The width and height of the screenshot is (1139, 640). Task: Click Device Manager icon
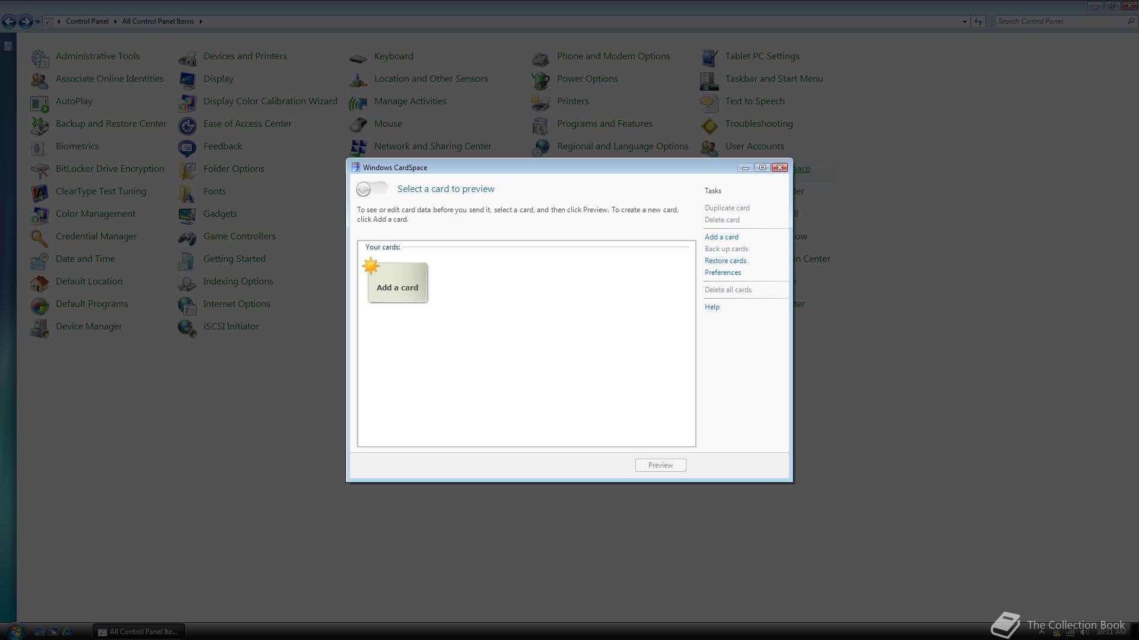point(40,328)
